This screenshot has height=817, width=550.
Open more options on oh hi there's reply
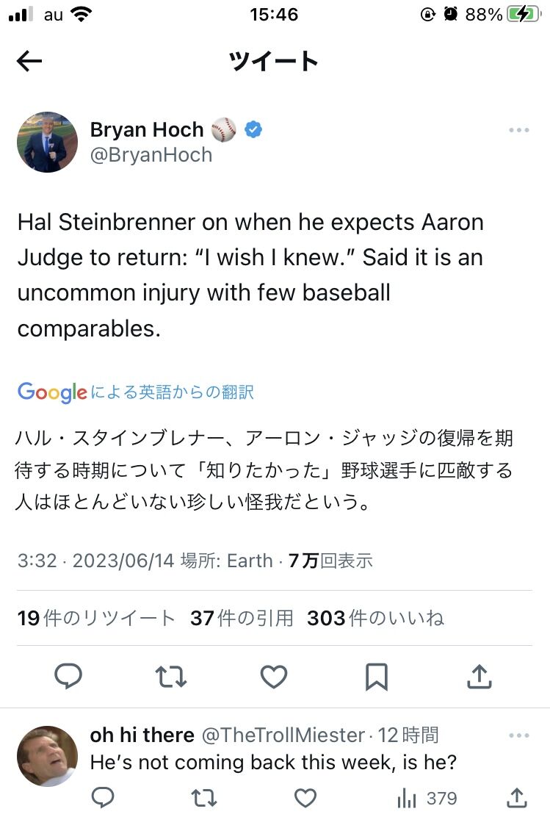[x=518, y=735]
